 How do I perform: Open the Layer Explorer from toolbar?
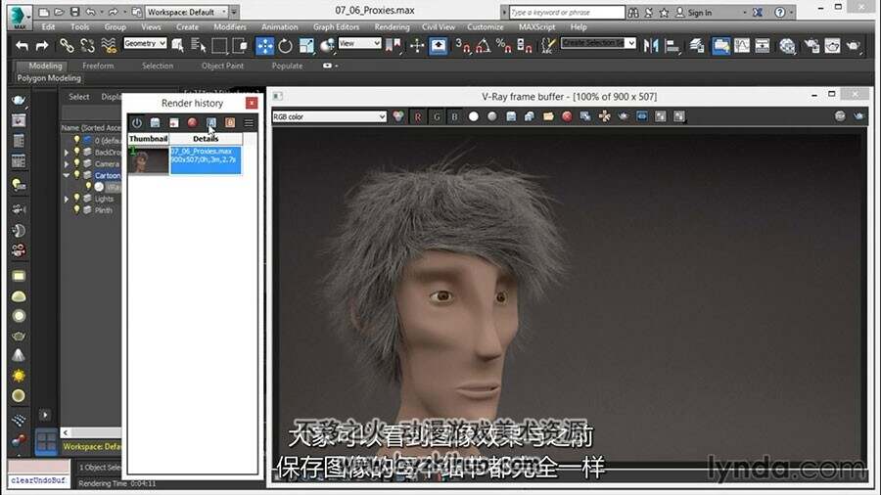[x=697, y=45]
